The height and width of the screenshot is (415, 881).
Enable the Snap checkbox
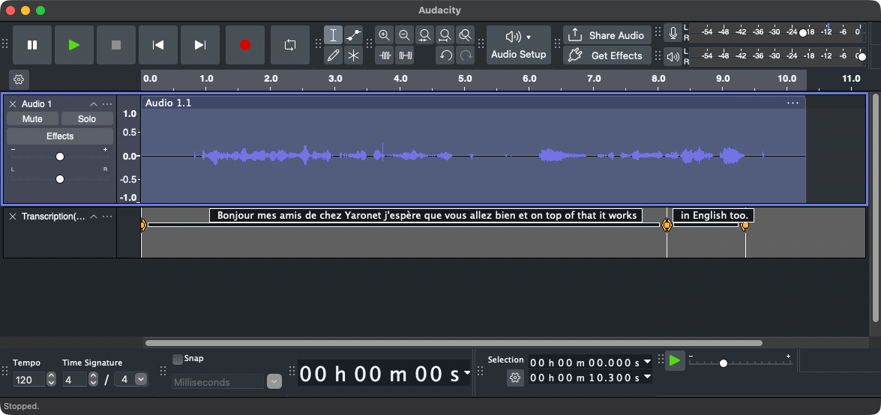[178, 359]
